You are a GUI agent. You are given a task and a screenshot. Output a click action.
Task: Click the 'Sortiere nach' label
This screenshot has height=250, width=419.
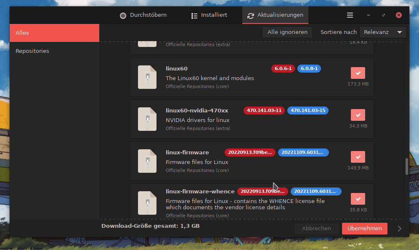coord(338,32)
